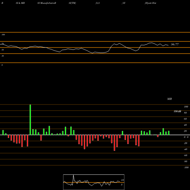Click the 30 level label on RSI axis
The height and width of the screenshot is (190, 190).
pyautogui.click(x=3, y=56)
